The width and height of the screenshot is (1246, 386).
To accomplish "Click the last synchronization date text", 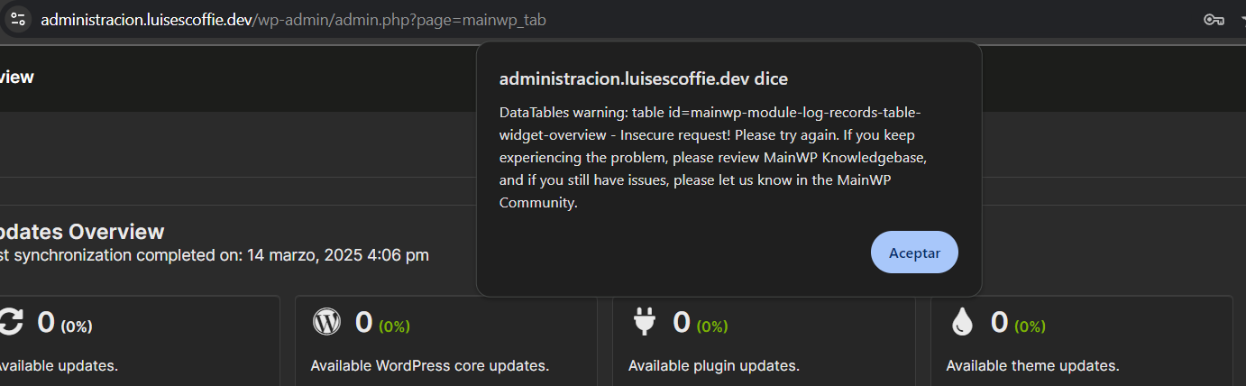I will tap(215, 255).
